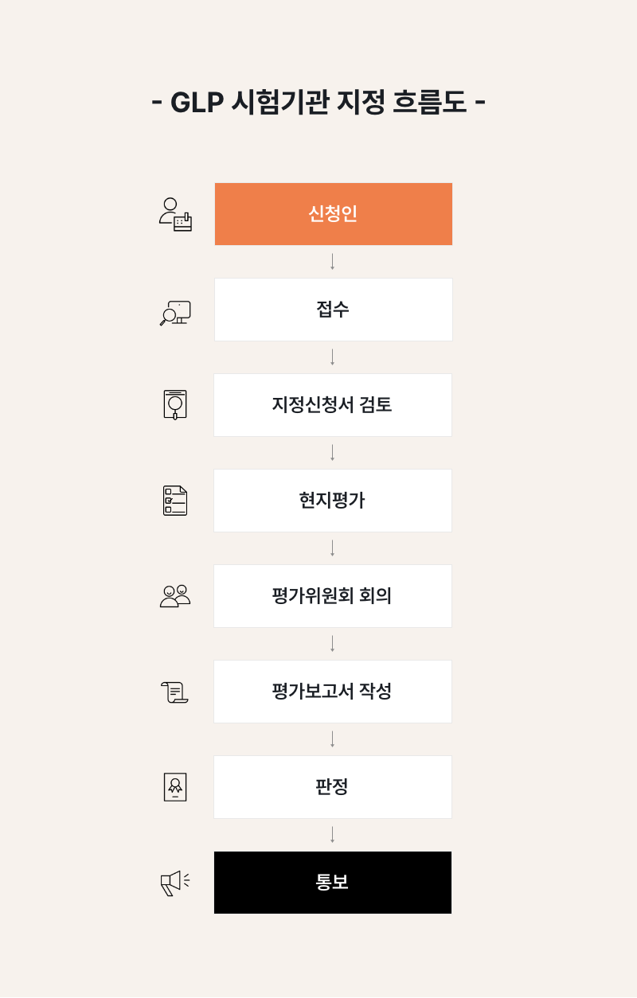
Task: Select the 현지평가 step box
Action: [333, 501]
